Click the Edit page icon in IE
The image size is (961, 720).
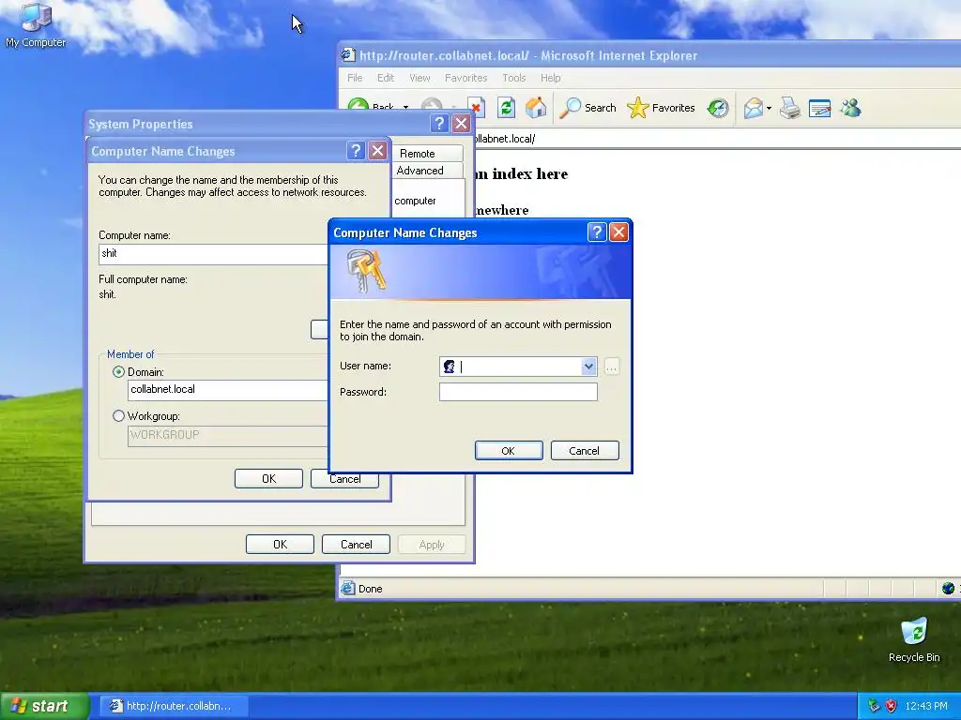point(819,109)
